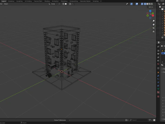Select wireframe viewport shading

[x=145, y=4]
